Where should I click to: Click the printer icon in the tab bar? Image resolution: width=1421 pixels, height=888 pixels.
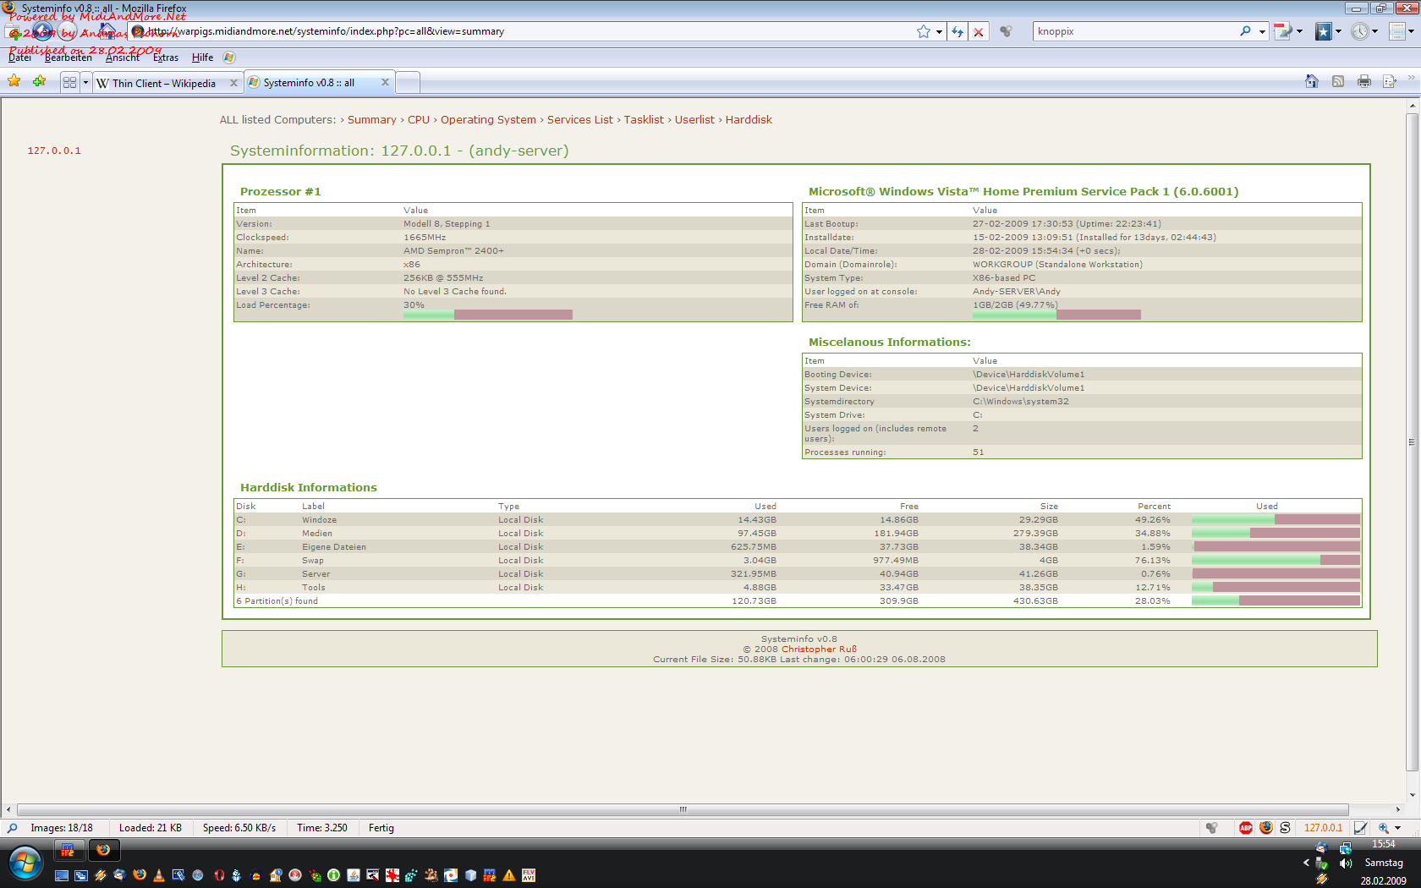point(1363,82)
